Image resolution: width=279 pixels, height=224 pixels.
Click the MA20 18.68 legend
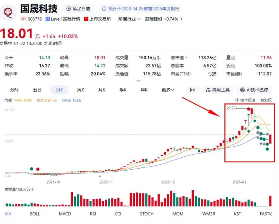click(x=71, y=100)
